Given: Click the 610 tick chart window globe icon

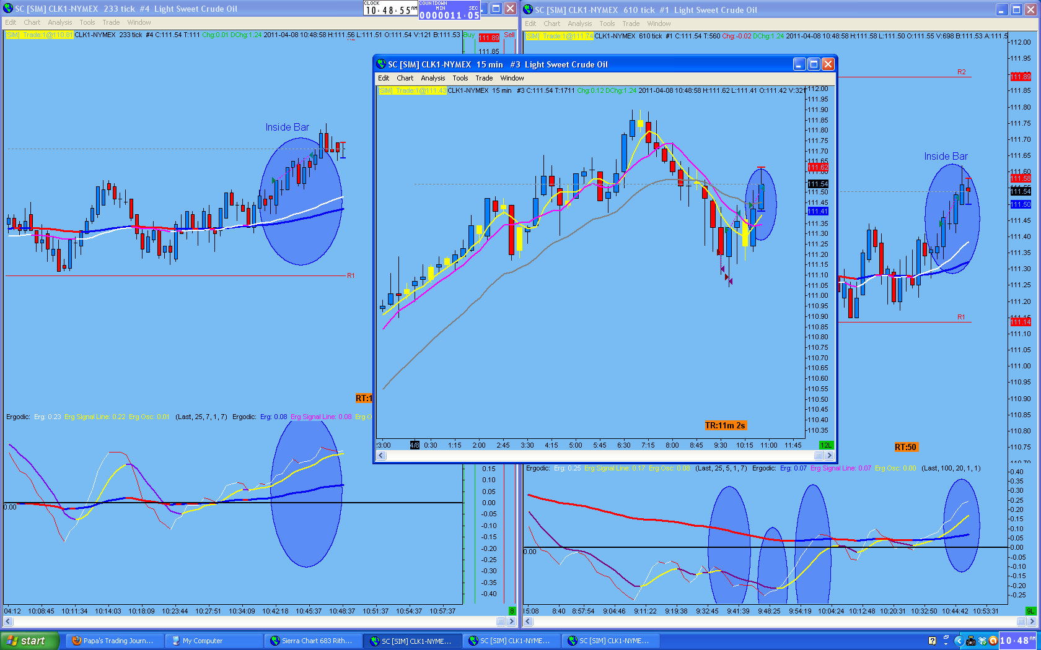Looking at the screenshot, I should click(x=528, y=10).
